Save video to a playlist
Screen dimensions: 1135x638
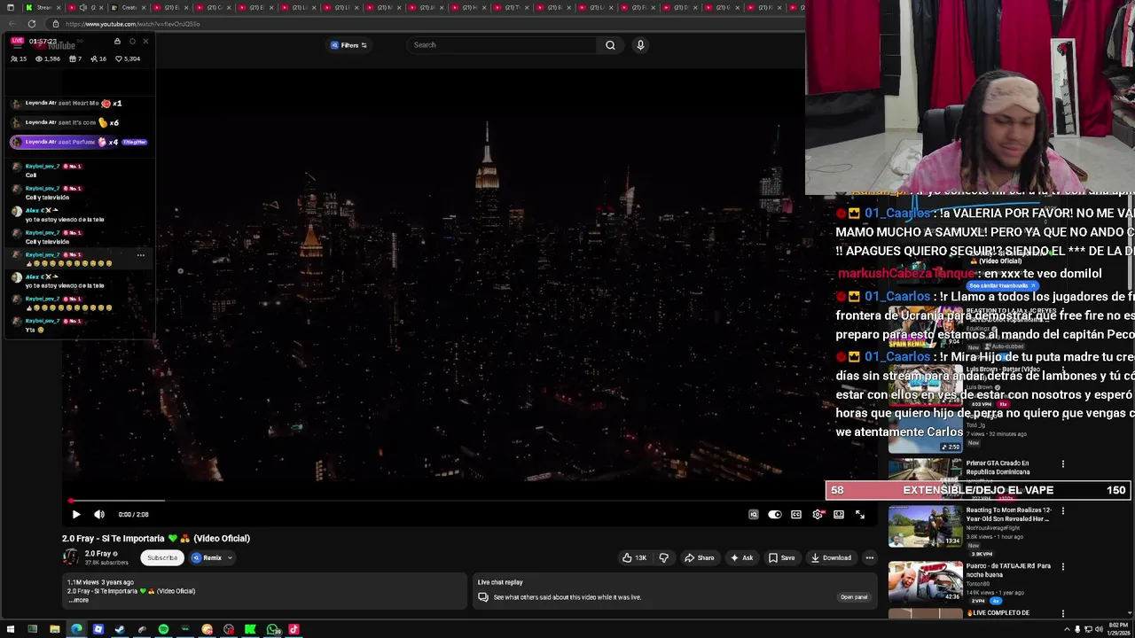click(x=781, y=557)
